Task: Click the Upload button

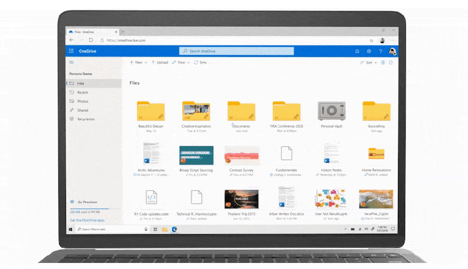Action: (x=160, y=62)
